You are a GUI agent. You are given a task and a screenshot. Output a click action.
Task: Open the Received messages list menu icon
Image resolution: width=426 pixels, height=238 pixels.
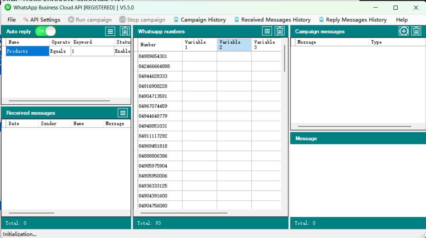point(122,113)
